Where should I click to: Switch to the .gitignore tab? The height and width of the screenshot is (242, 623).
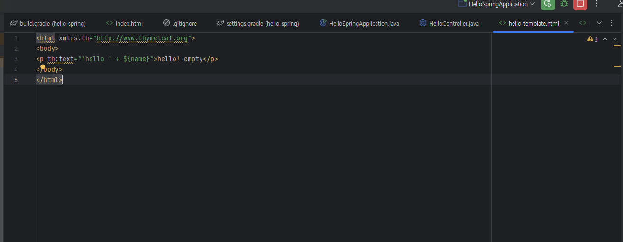[x=180, y=23]
